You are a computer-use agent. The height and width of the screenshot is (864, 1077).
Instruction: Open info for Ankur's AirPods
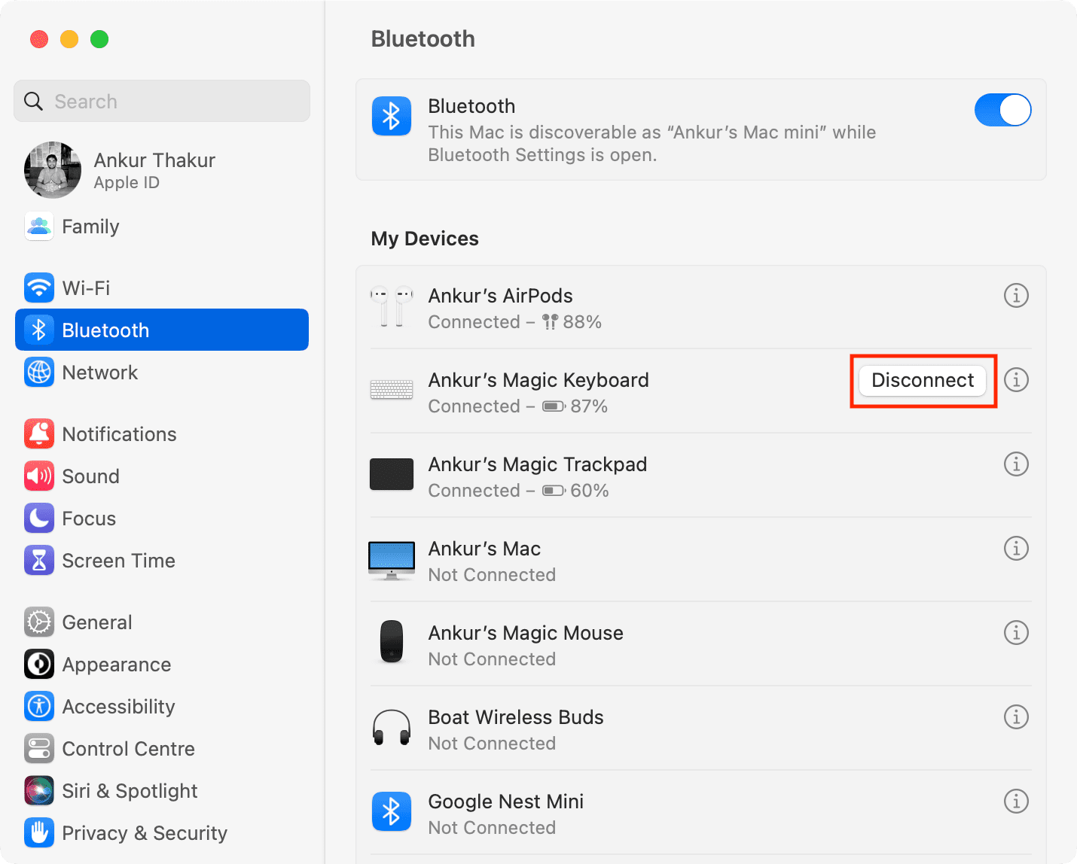coord(1016,296)
